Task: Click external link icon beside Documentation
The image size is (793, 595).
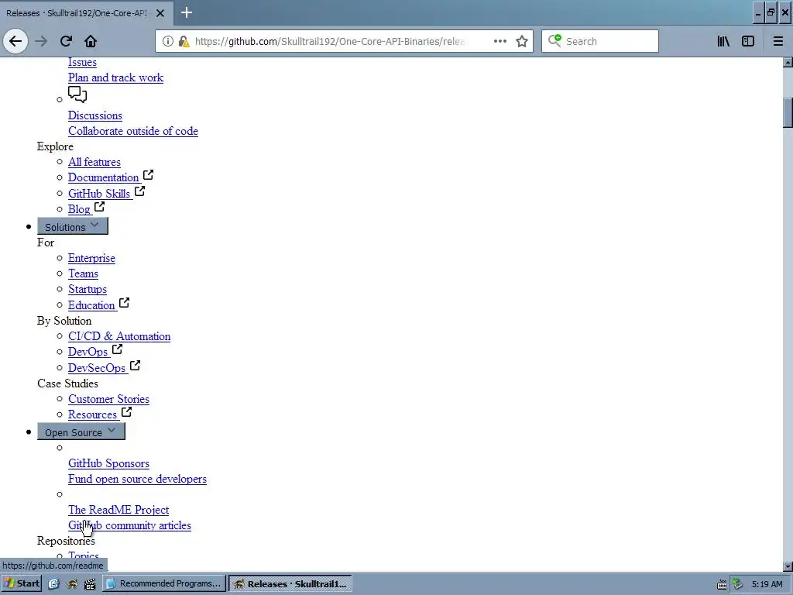Action: [148, 175]
